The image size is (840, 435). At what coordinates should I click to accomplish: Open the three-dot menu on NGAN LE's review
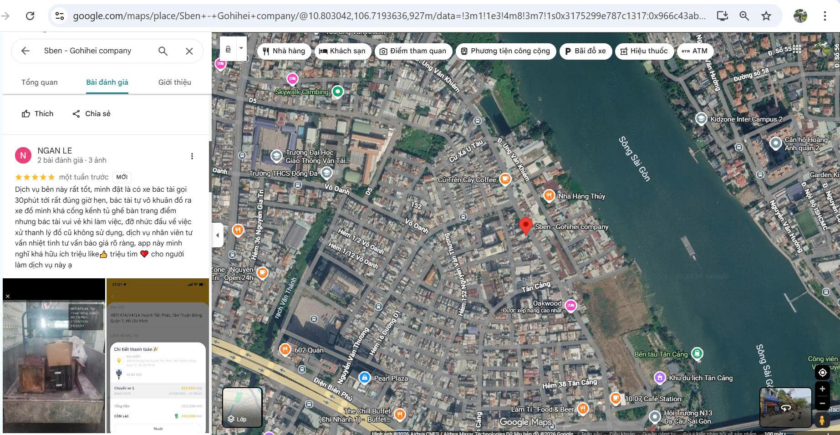(192, 156)
